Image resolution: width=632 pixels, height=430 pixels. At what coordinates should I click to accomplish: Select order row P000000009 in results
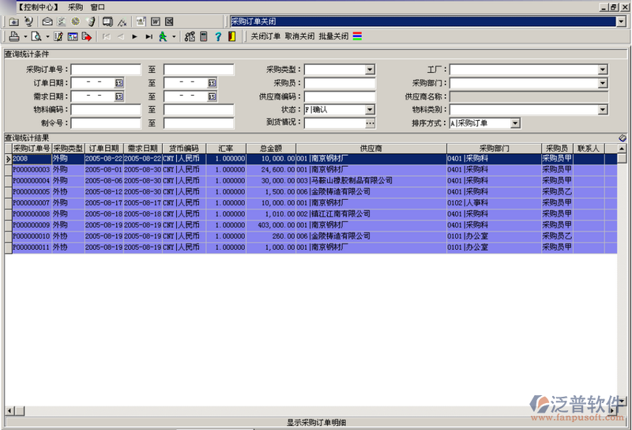[x=32, y=225]
